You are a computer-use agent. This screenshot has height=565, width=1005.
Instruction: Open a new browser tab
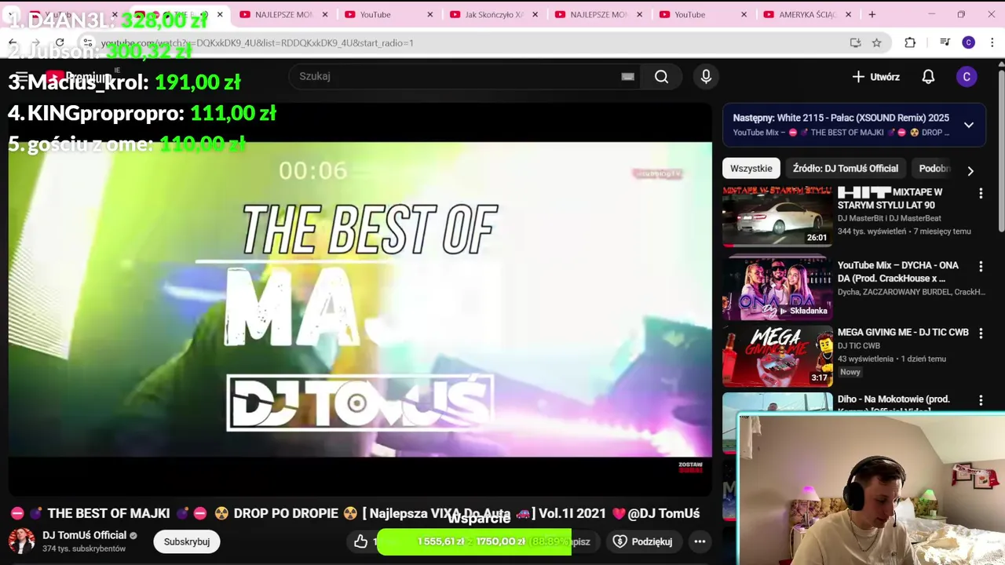point(872,14)
